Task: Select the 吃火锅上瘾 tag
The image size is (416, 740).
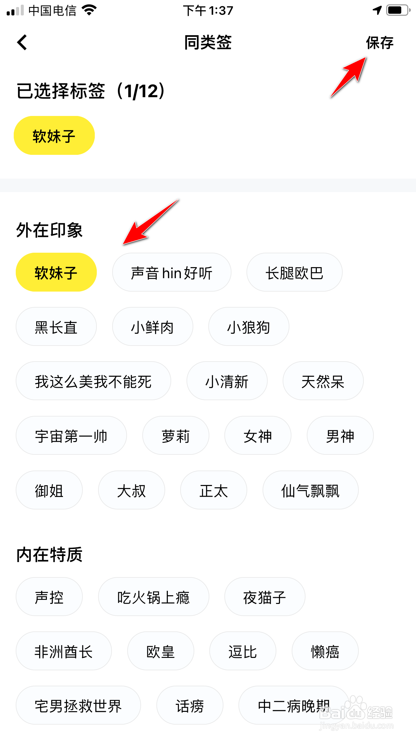Action: click(x=154, y=597)
